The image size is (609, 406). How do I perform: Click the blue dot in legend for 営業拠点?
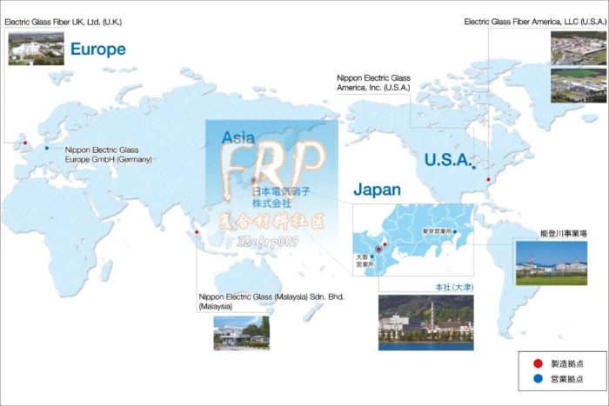click(x=538, y=378)
